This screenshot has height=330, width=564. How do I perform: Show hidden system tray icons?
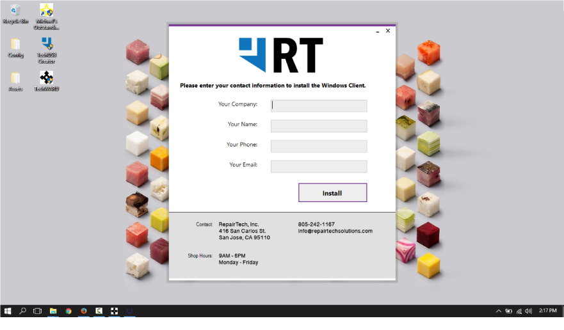(499, 311)
